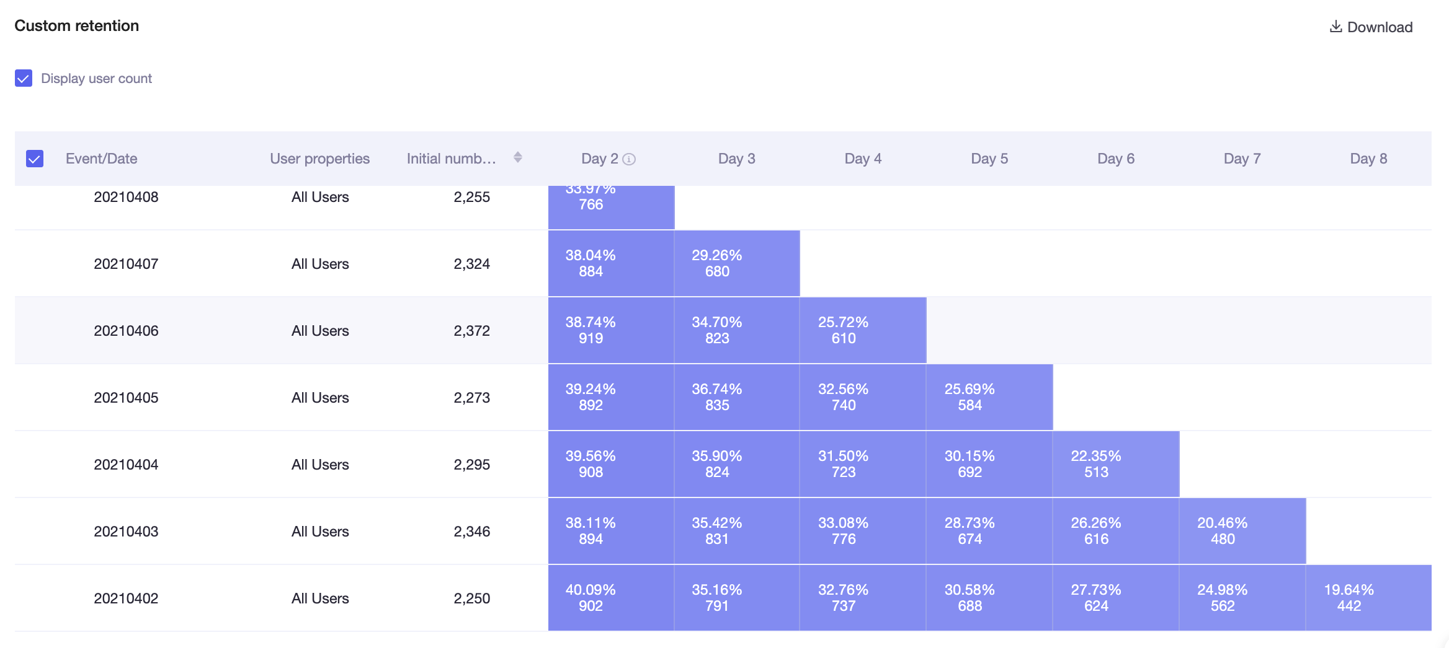Click the Event/Date column header

point(102,159)
